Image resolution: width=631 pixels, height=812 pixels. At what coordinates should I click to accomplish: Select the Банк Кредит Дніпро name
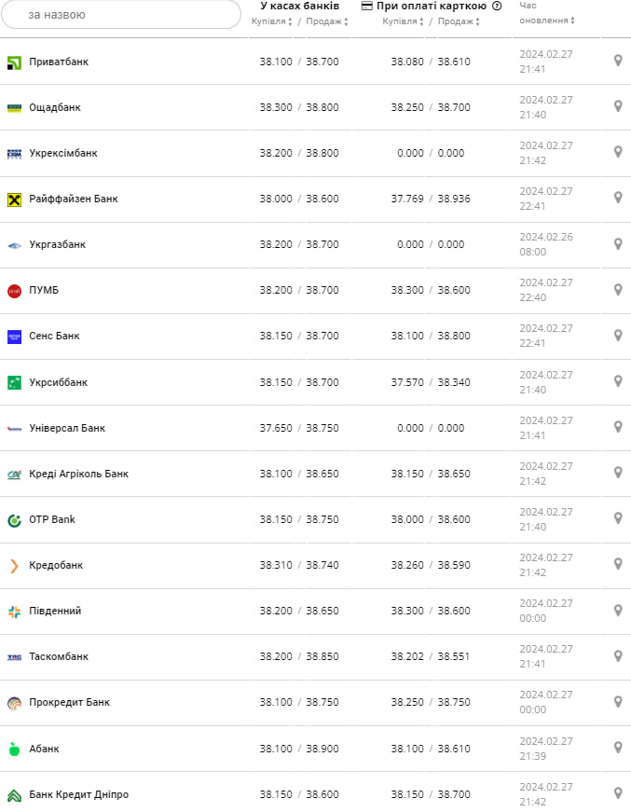point(78,794)
